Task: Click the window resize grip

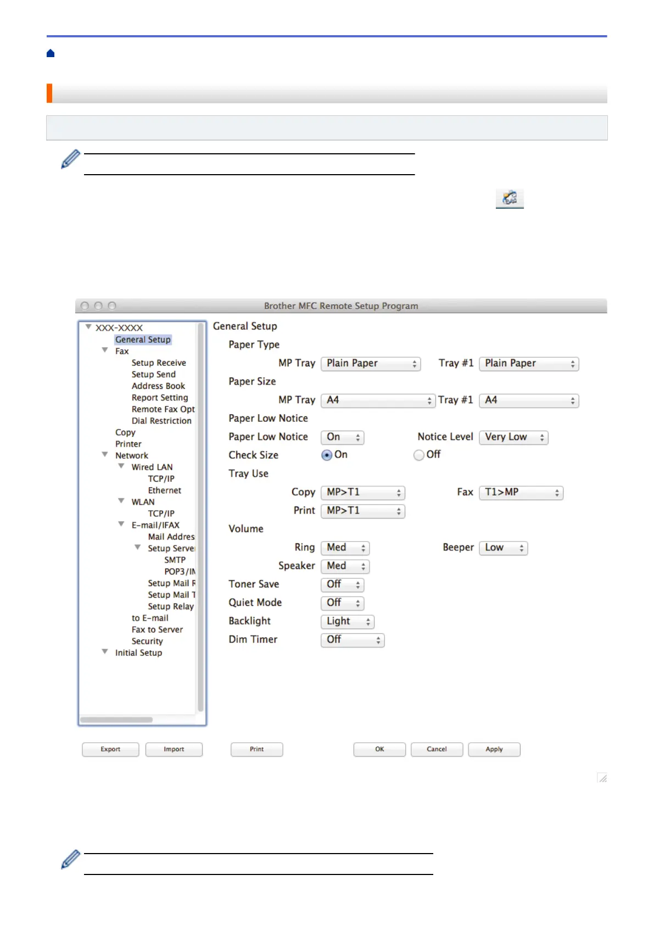Action: (602, 778)
